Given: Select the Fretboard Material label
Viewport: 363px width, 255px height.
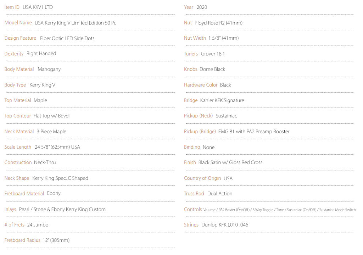Looking at the screenshot, I should coord(24,193).
